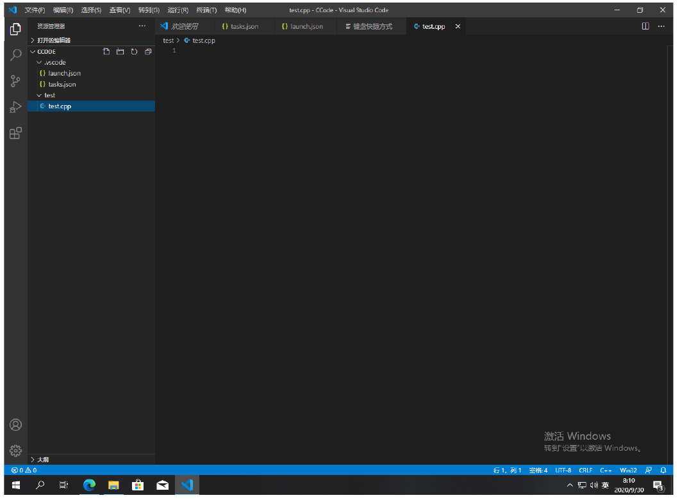Click the Split Editor icon

pyautogui.click(x=645, y=26)
